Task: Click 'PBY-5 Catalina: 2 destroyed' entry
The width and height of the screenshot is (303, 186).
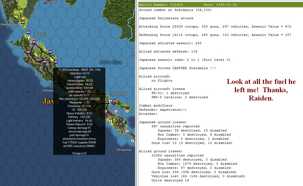Action: [179, 97]
